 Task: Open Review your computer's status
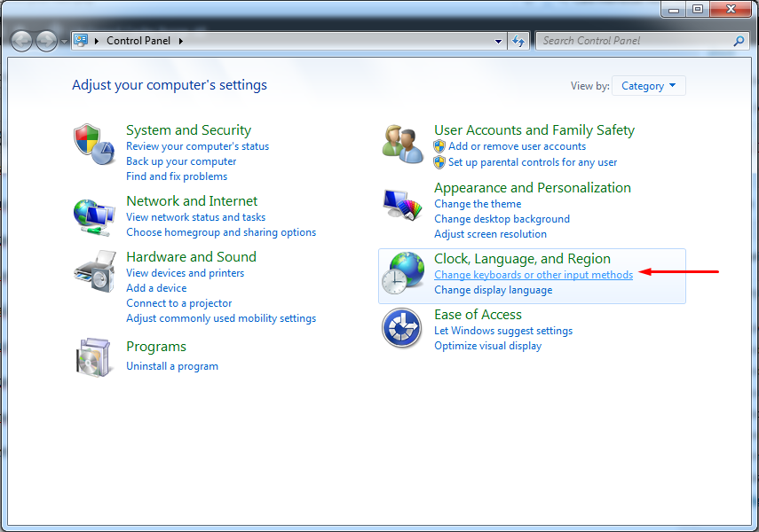(x=197, y=146)
